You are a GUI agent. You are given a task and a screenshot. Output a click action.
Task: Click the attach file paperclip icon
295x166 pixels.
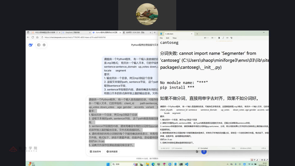coord(197,151)
